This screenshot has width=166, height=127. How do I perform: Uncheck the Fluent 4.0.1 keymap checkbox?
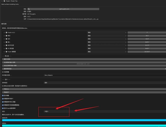[6, 33]
